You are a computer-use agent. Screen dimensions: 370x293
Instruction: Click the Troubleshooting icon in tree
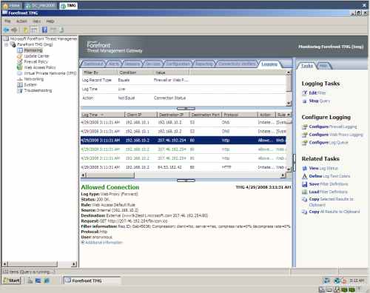tap(20, 90)
